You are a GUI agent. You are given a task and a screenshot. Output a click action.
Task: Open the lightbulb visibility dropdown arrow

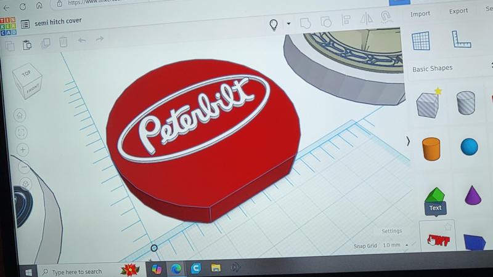click(x=288, y=23)
